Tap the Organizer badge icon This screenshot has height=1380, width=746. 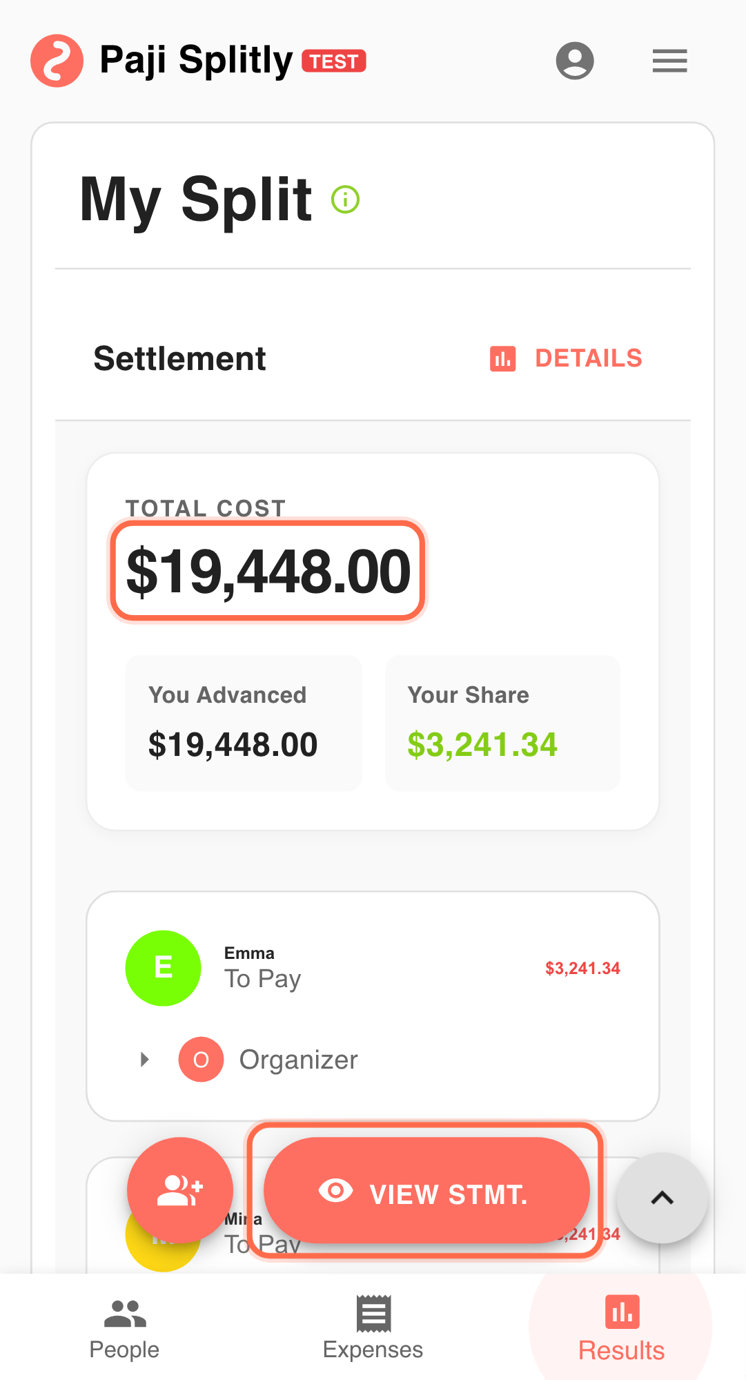point(200,1059)
